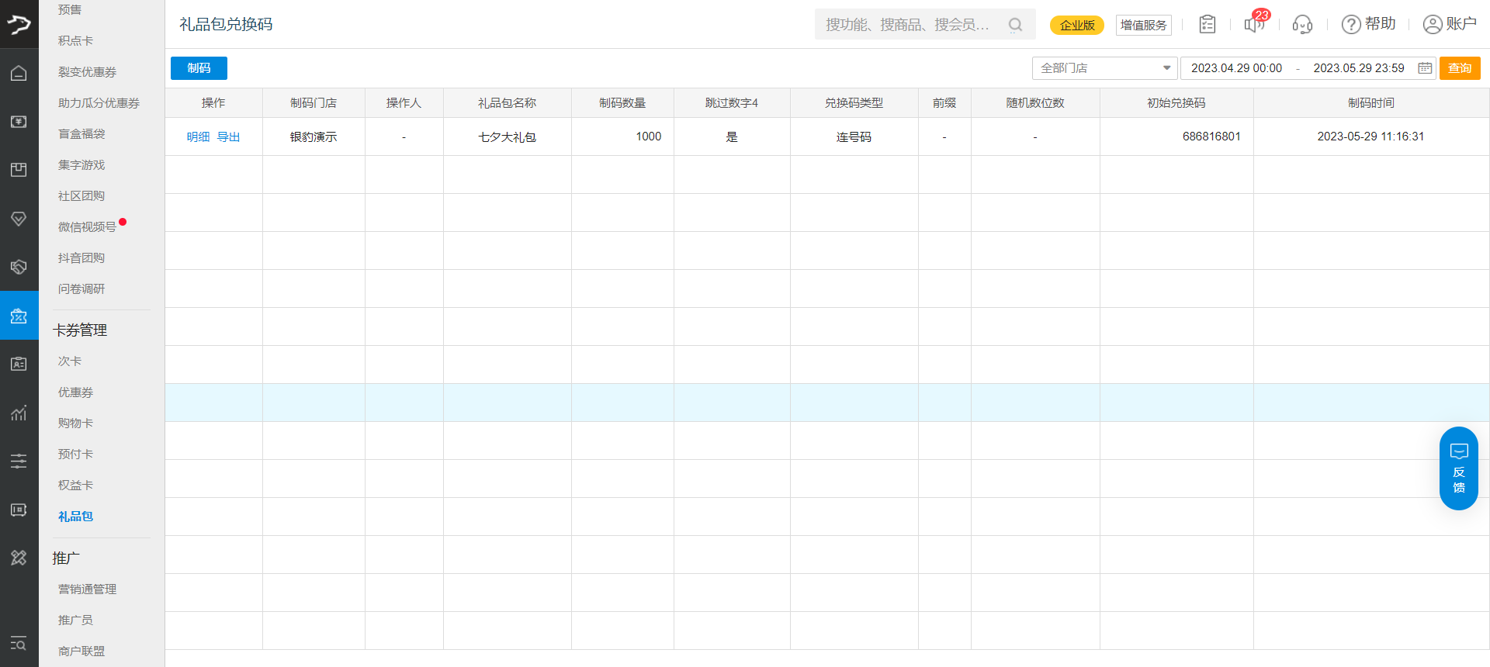Click the blue 制码 button
The image size is (1490, 667).
click(x=199, y=68)
